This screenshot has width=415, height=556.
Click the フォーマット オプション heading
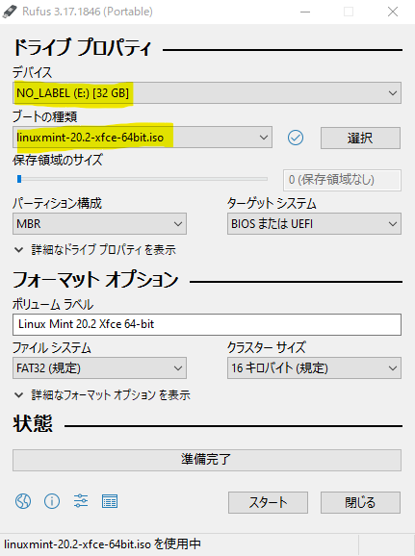click(95, 280)
